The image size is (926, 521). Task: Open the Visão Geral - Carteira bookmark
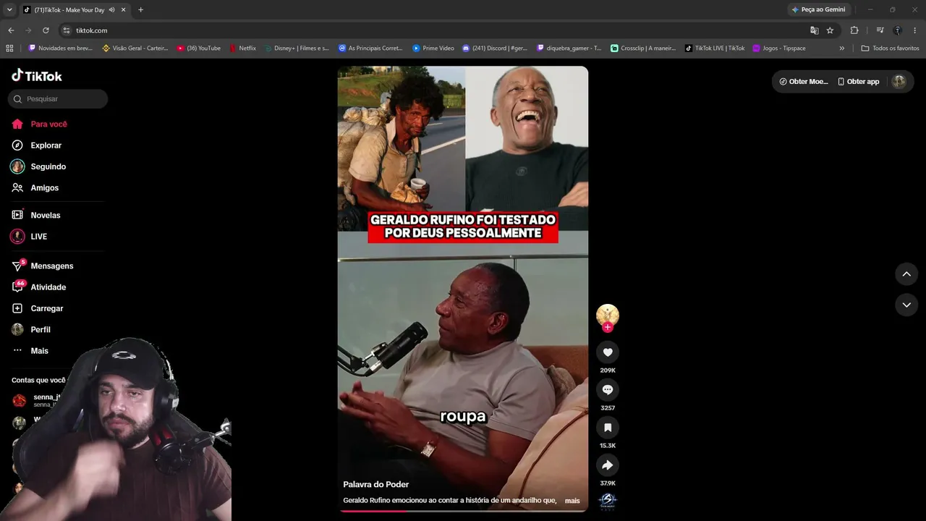(x=135, y=48)
